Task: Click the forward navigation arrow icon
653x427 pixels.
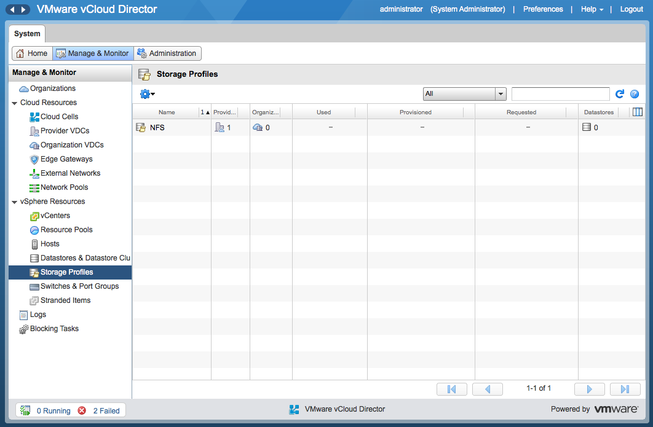Action: 23,9
